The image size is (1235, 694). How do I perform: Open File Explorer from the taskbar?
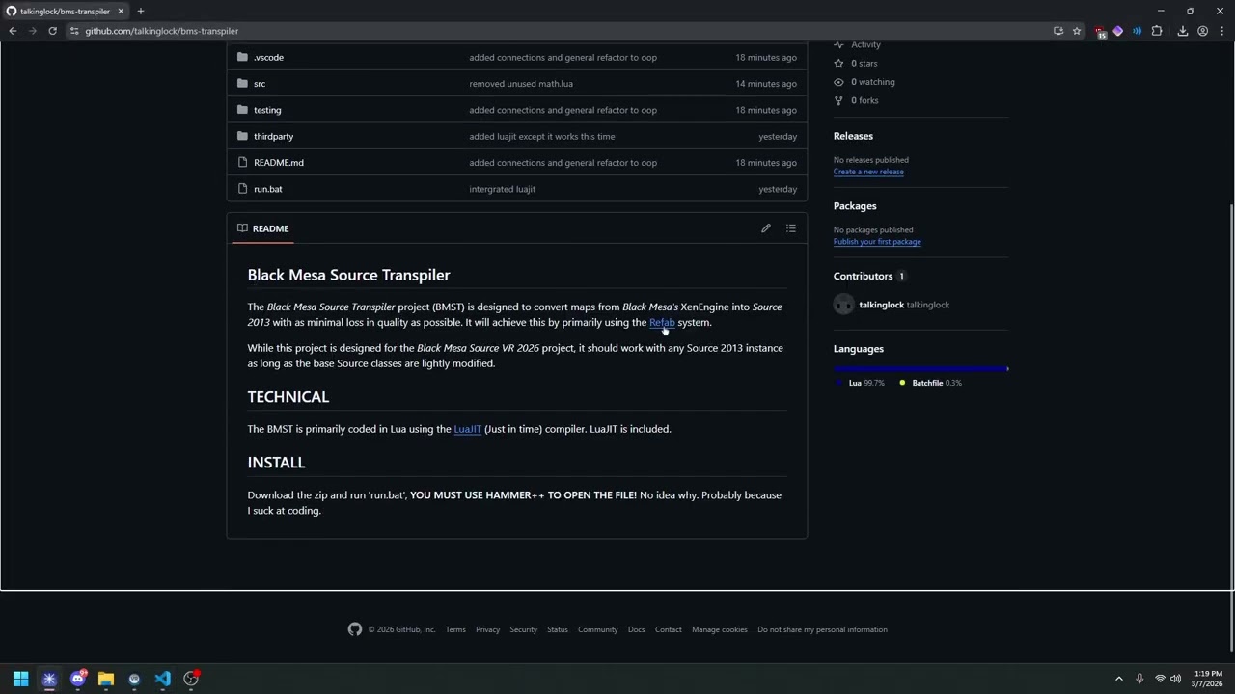tap(106, 679)
